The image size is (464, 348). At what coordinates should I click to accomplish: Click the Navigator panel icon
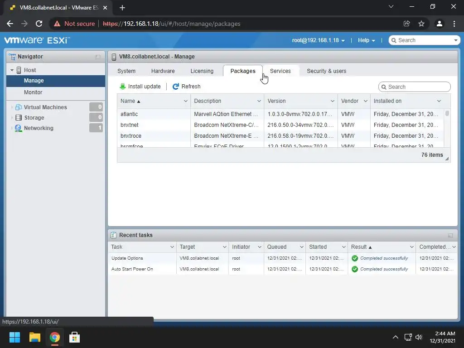tap(12, 57)
